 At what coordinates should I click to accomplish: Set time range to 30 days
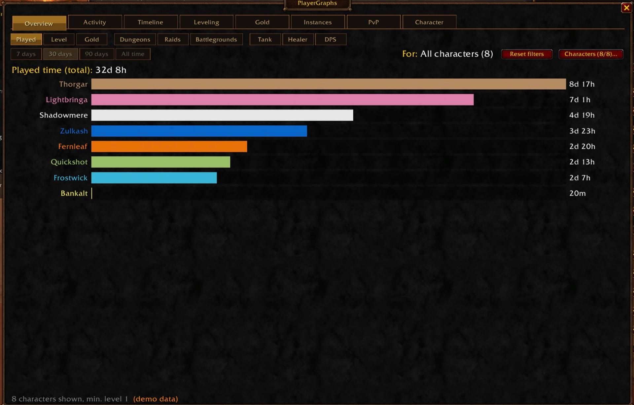60,54
